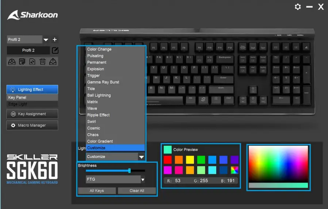The width and height of the screenshot is (328, 209).
Task: Click the Macro Manager gear icon
Action: coord(13,125)
